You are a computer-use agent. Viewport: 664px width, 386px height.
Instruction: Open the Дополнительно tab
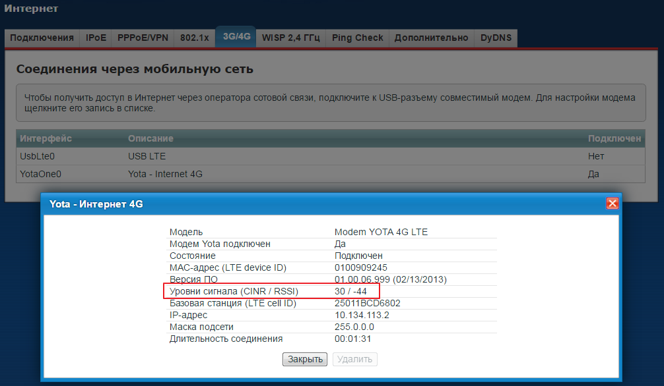(x=431, y=38)
